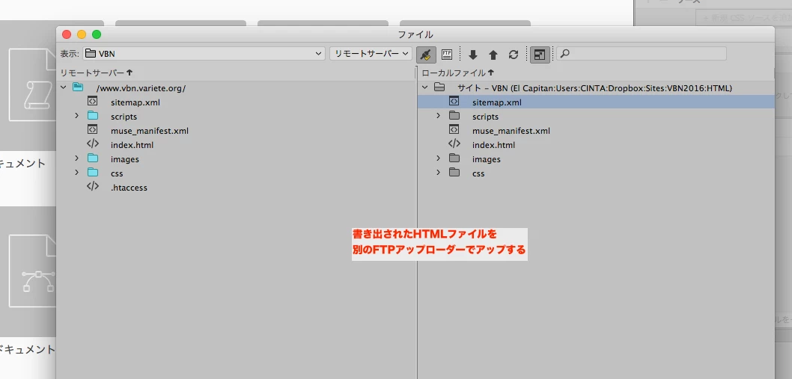
Task: Expand the remote images folder
Action: 77,158
